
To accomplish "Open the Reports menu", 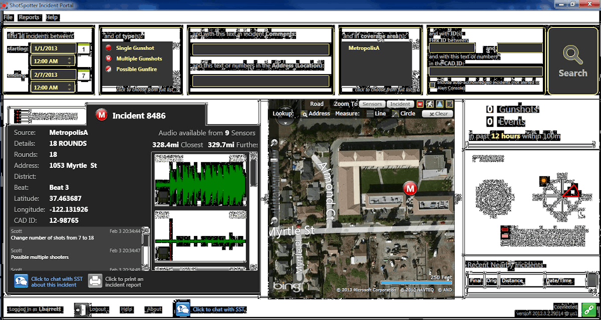I will click(x=29, y=16).
